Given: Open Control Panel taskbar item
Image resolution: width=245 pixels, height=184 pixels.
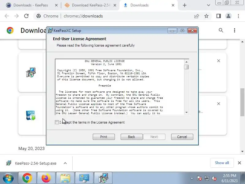Looking at the screenshot, I should coord(85,178).
